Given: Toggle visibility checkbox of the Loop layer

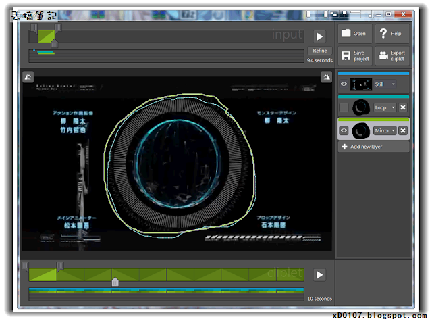Looking at the screenshot, I should coord(344,107).
